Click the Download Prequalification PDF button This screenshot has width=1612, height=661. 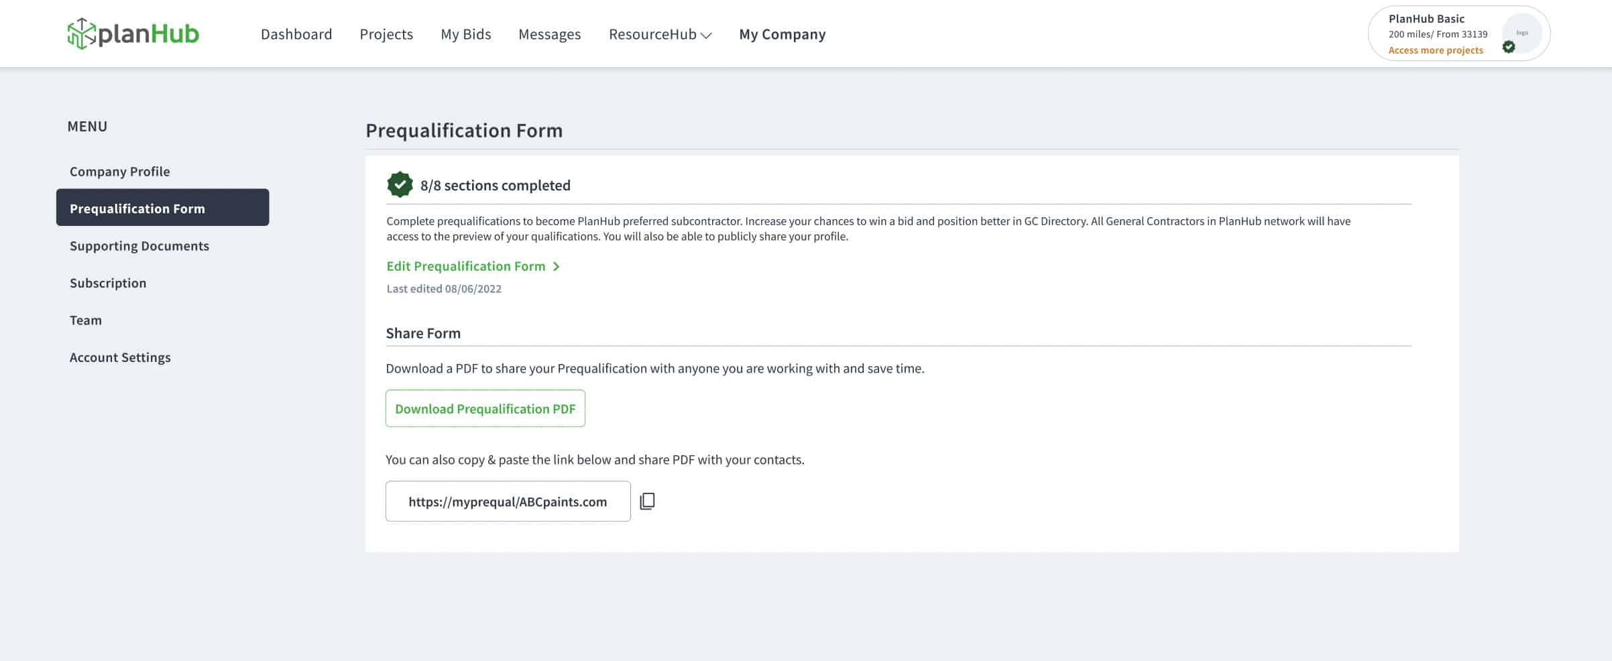point(485,408)
